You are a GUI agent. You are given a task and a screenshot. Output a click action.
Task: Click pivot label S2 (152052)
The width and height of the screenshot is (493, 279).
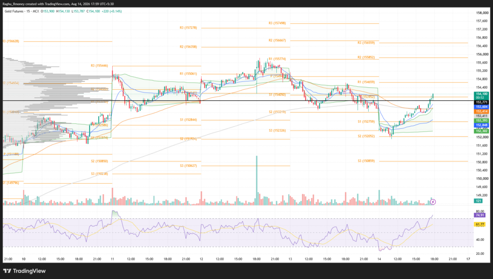click(x=366, y=136)
